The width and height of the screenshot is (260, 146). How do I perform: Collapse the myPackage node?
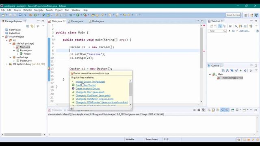point(11,58)
